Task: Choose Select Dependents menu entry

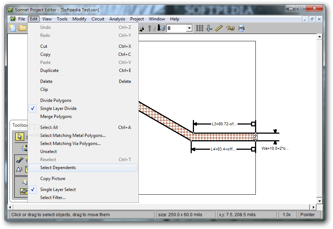Action: coord(83,168)
